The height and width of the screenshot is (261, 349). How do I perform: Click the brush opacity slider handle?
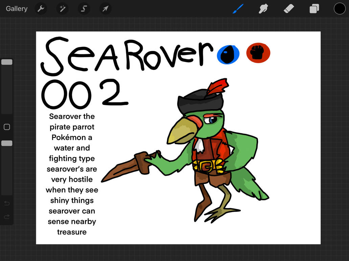tap(7, 143)
